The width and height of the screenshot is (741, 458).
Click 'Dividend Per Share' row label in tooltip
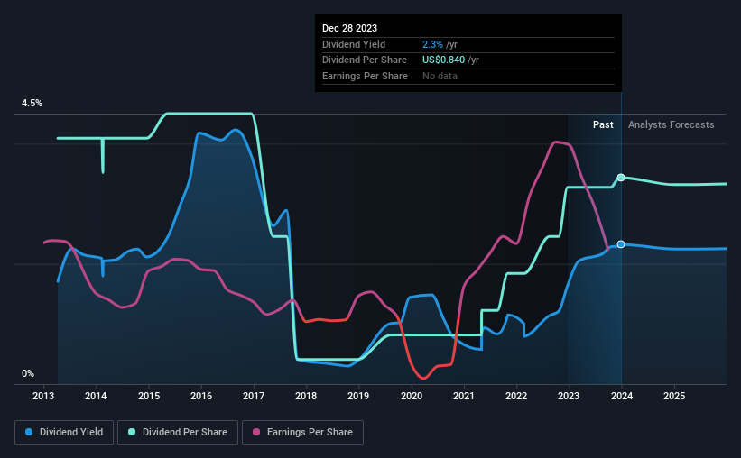pos(365,60)
